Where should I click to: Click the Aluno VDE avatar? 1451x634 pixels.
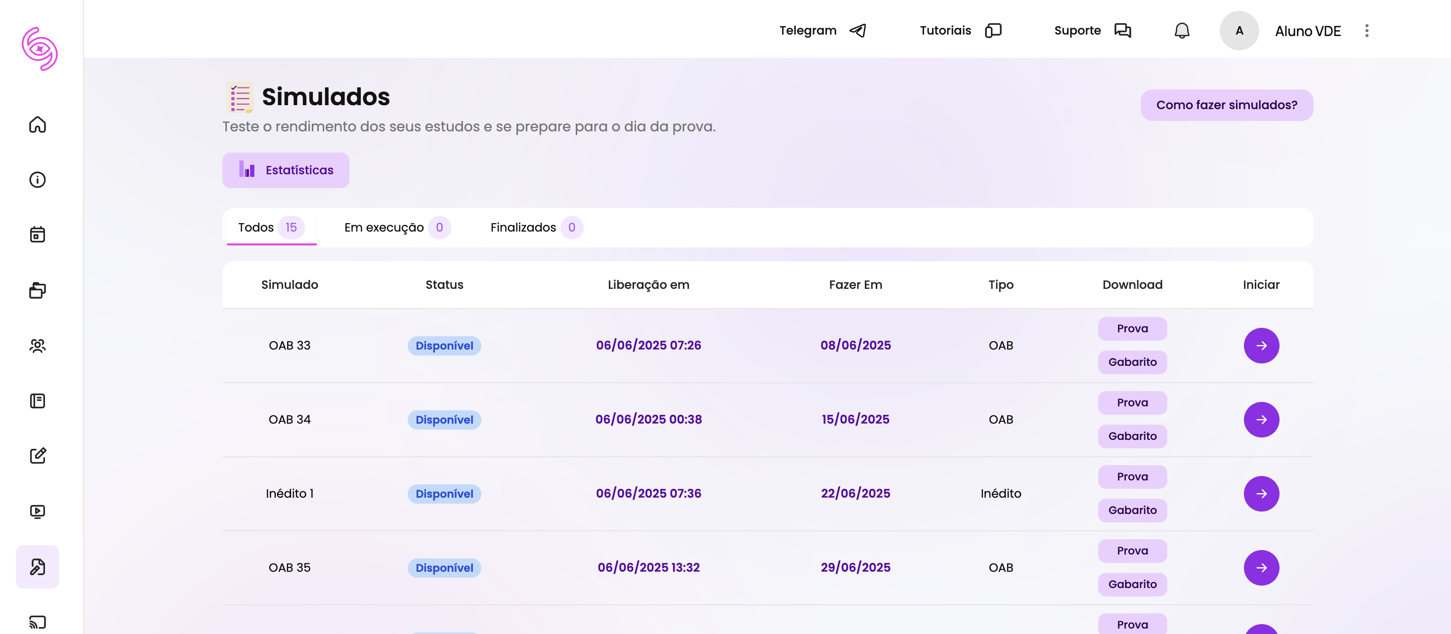point(1238,31)
